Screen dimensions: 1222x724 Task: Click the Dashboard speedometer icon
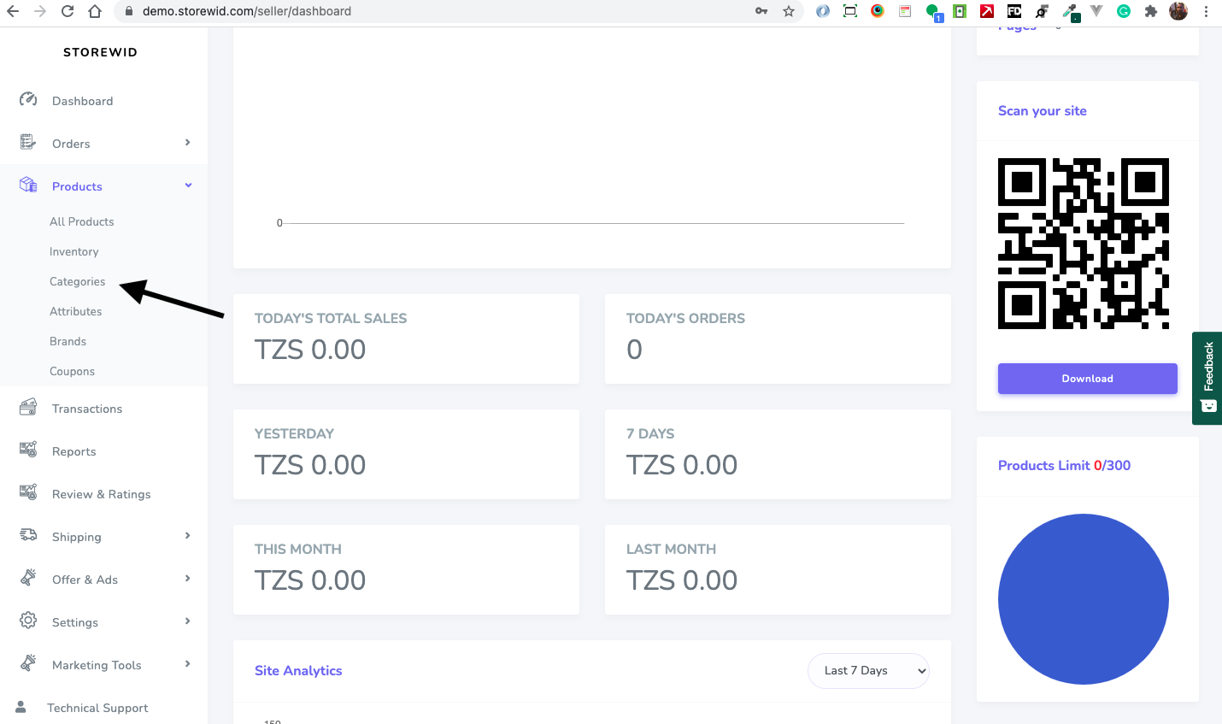click(28, 99)
